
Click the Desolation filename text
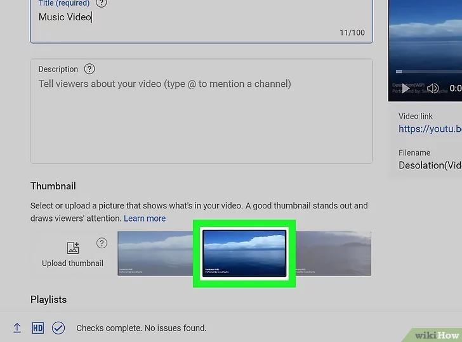pos(430,165)
